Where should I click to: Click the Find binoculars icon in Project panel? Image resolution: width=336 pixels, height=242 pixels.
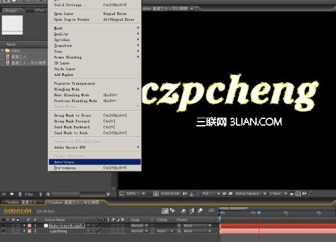3,194
